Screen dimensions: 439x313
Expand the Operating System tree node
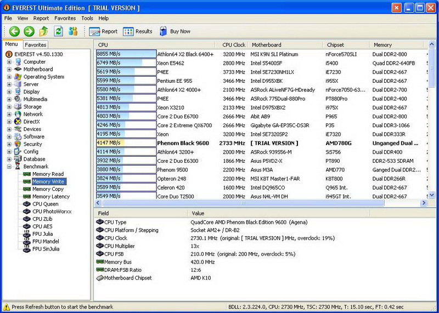pyautogui.click(x=9, y=77)
